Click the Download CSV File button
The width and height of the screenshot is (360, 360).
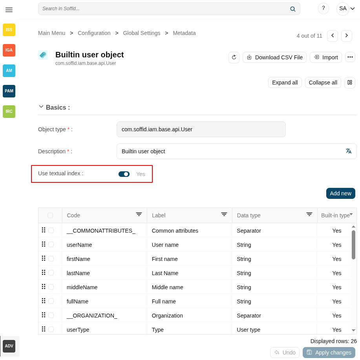(274, 57)
